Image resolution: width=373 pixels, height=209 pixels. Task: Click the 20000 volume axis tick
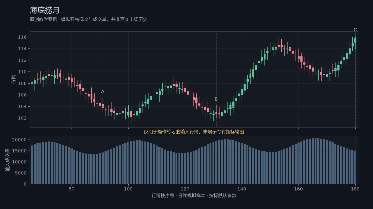[20, 140]
